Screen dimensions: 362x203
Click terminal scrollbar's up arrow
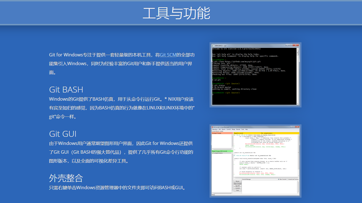click(x=298, y=49)
